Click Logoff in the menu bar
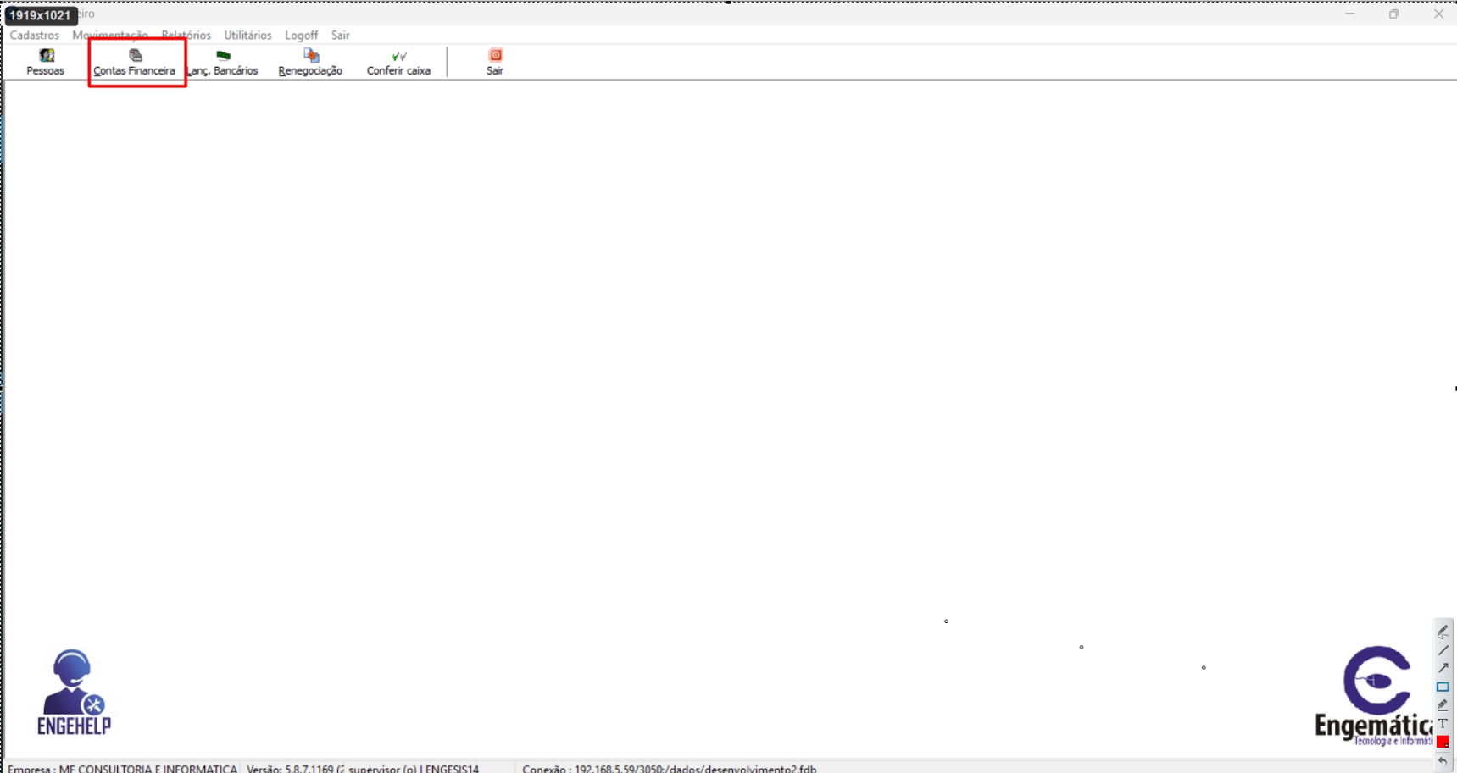The image size is (1457, 773). click(x=301, y=36)
